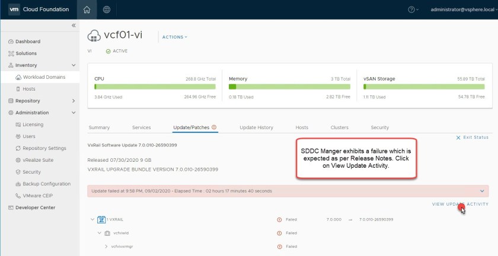
Task: Click the Security shield icon in sidebar
Action: (x=18, y=172)
